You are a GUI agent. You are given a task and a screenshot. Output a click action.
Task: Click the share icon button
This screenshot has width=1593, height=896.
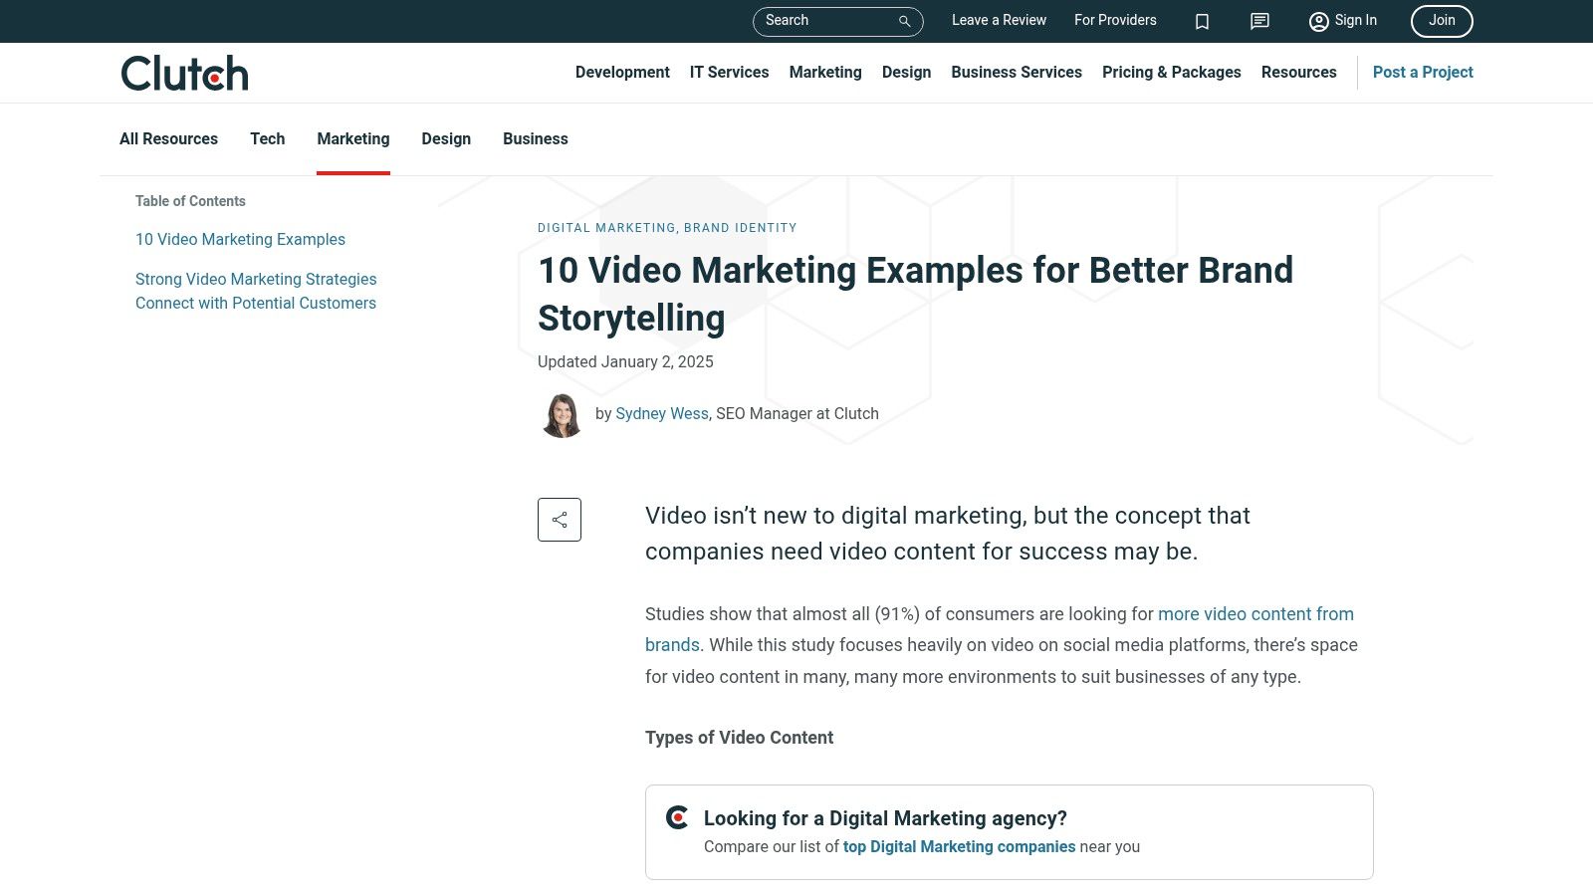tap(560, 520)
